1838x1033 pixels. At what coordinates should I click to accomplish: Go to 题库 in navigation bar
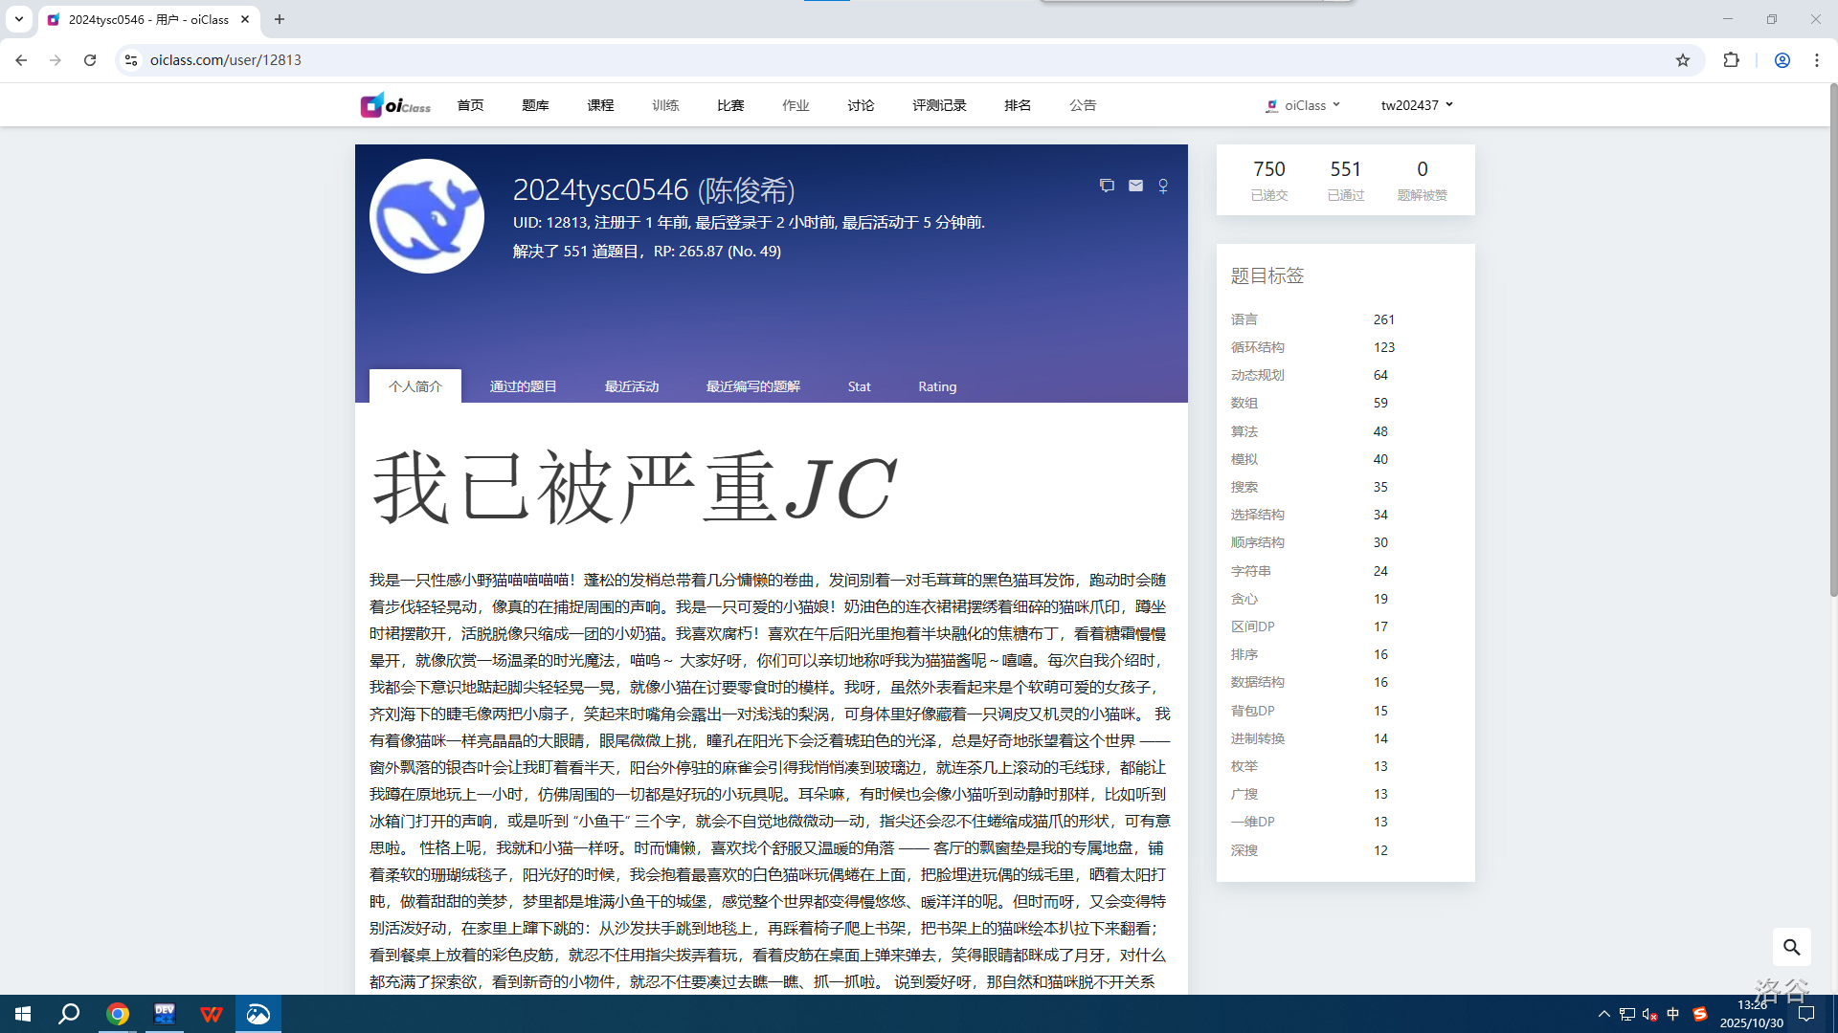click(x=535, y=105)
